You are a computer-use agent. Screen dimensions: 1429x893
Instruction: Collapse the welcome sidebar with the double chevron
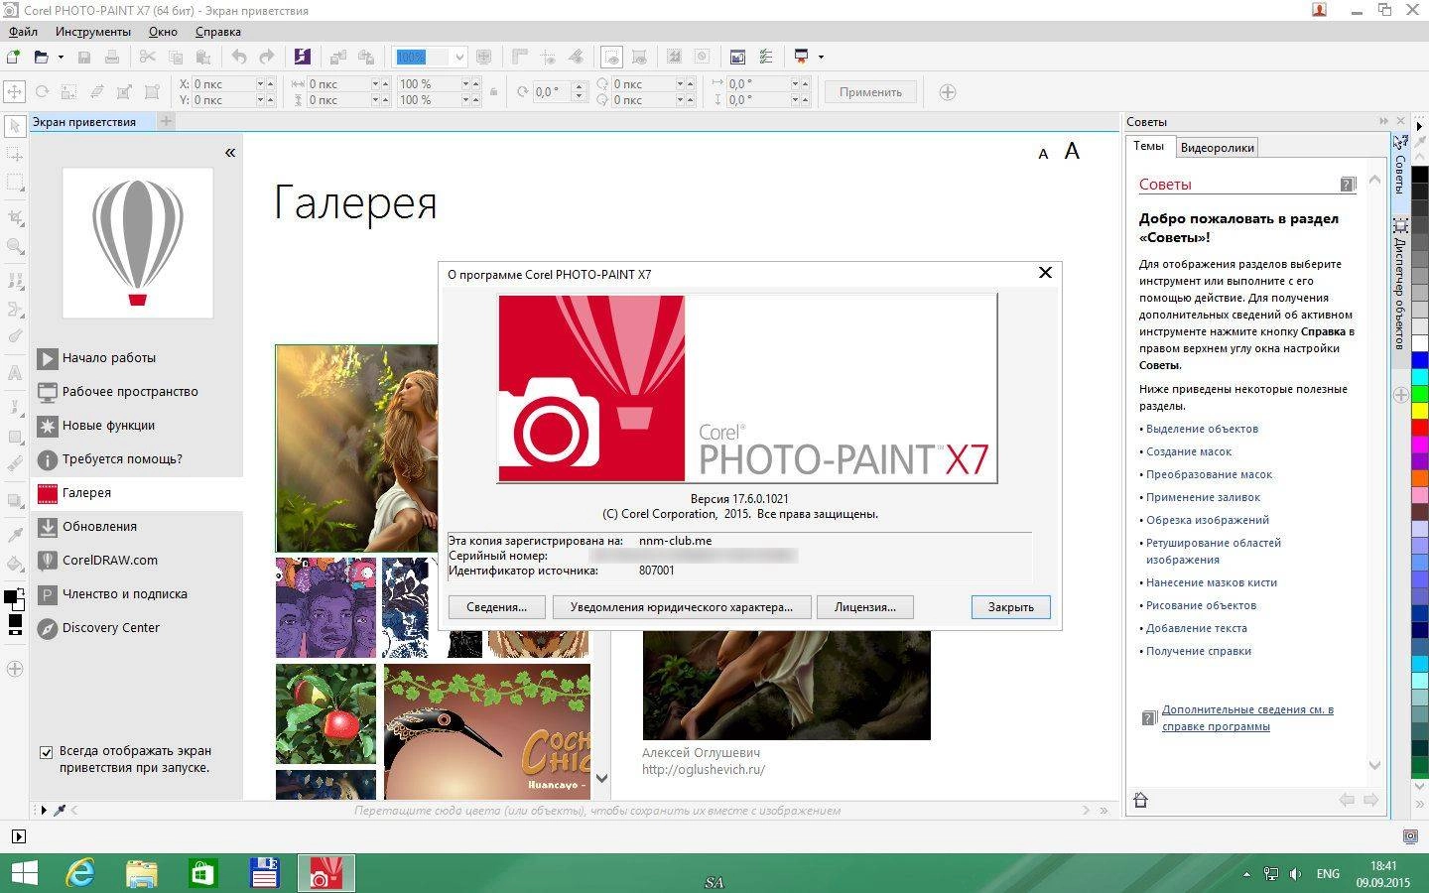(x=230, y=153)
